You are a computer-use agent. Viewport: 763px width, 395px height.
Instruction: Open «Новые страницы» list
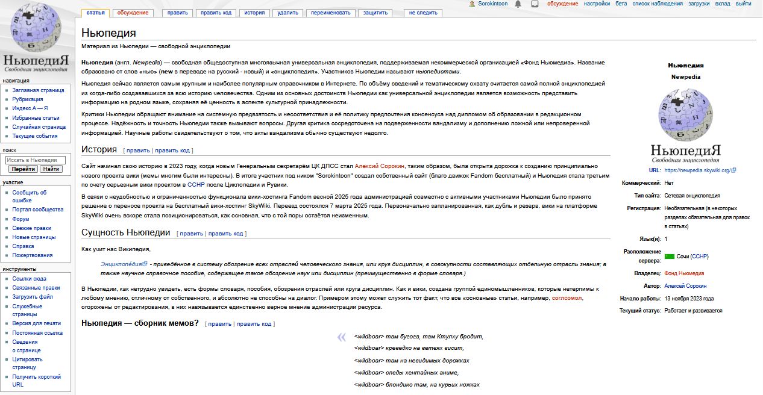[x=34, y=237]
